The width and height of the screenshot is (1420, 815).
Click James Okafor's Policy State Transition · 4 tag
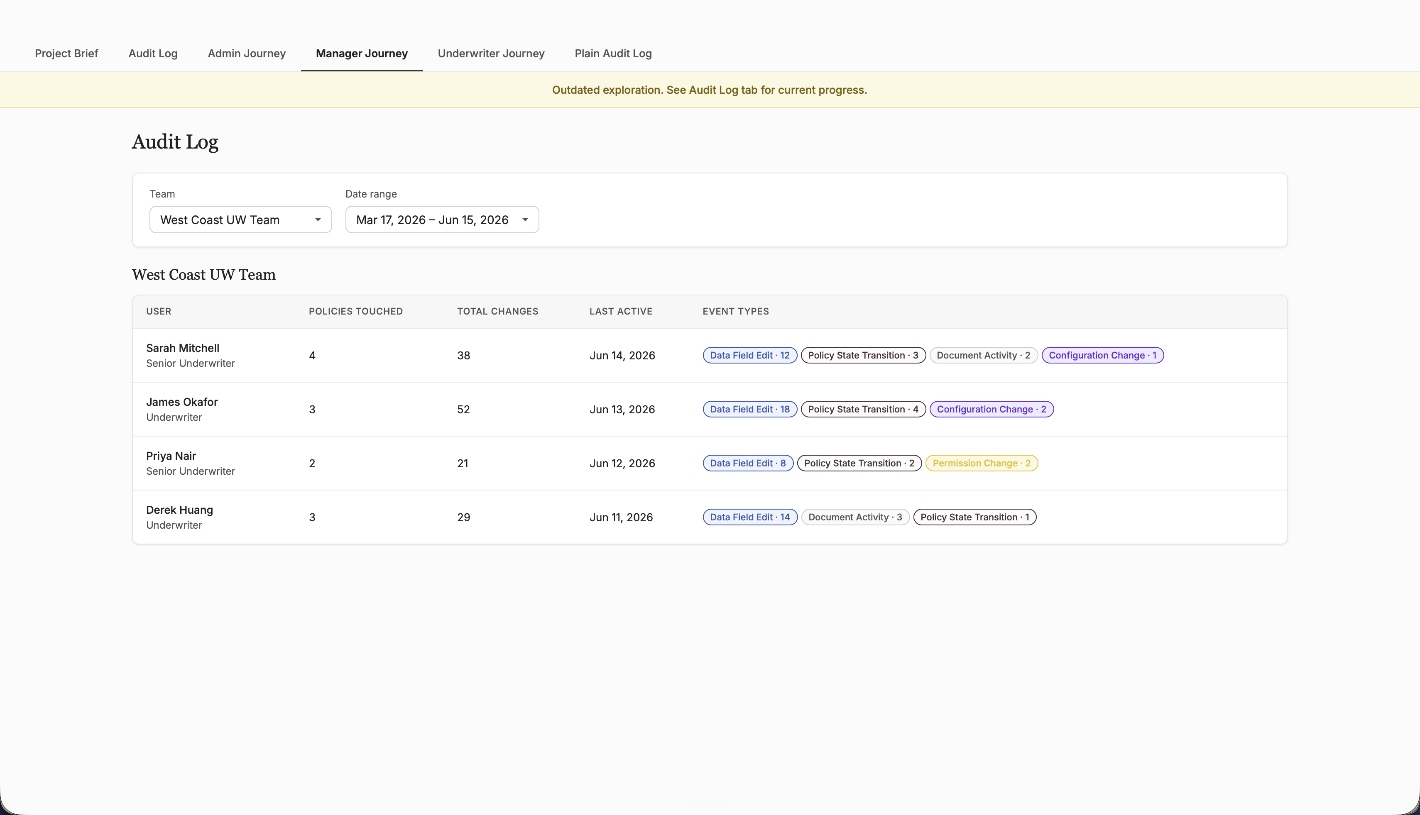pos(863,409)
